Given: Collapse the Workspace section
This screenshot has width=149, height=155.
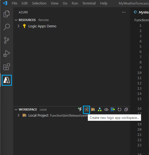Looking at the screenshot, I should click(16, 110).
